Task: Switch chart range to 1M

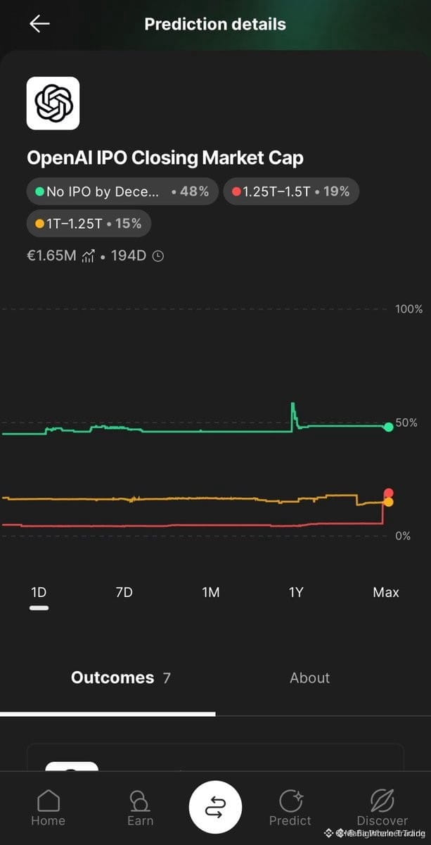Action: 211,592
